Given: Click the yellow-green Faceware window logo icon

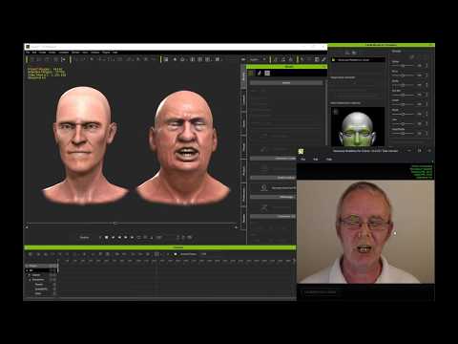Looking at the screenshot, I should coord(301,151).
